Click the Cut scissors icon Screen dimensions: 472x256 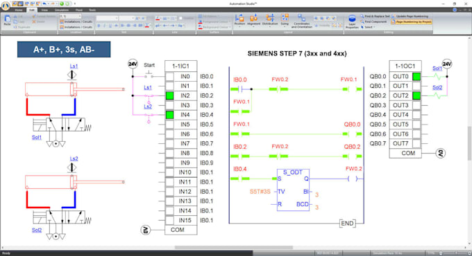[x=15, y=17]
